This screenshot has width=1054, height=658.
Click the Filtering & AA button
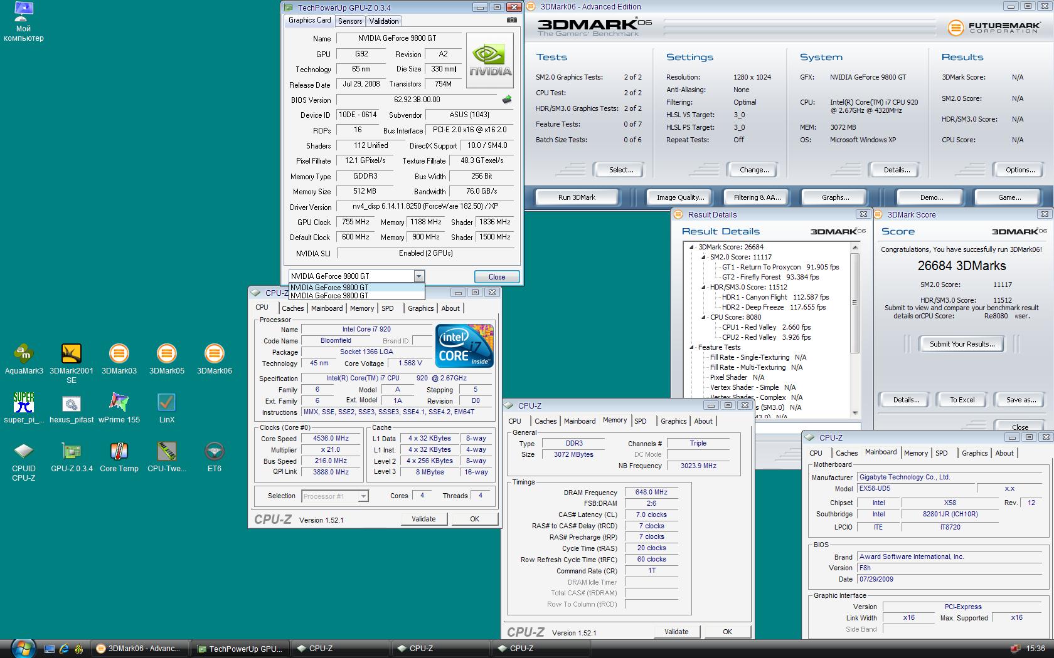[757, 197]
